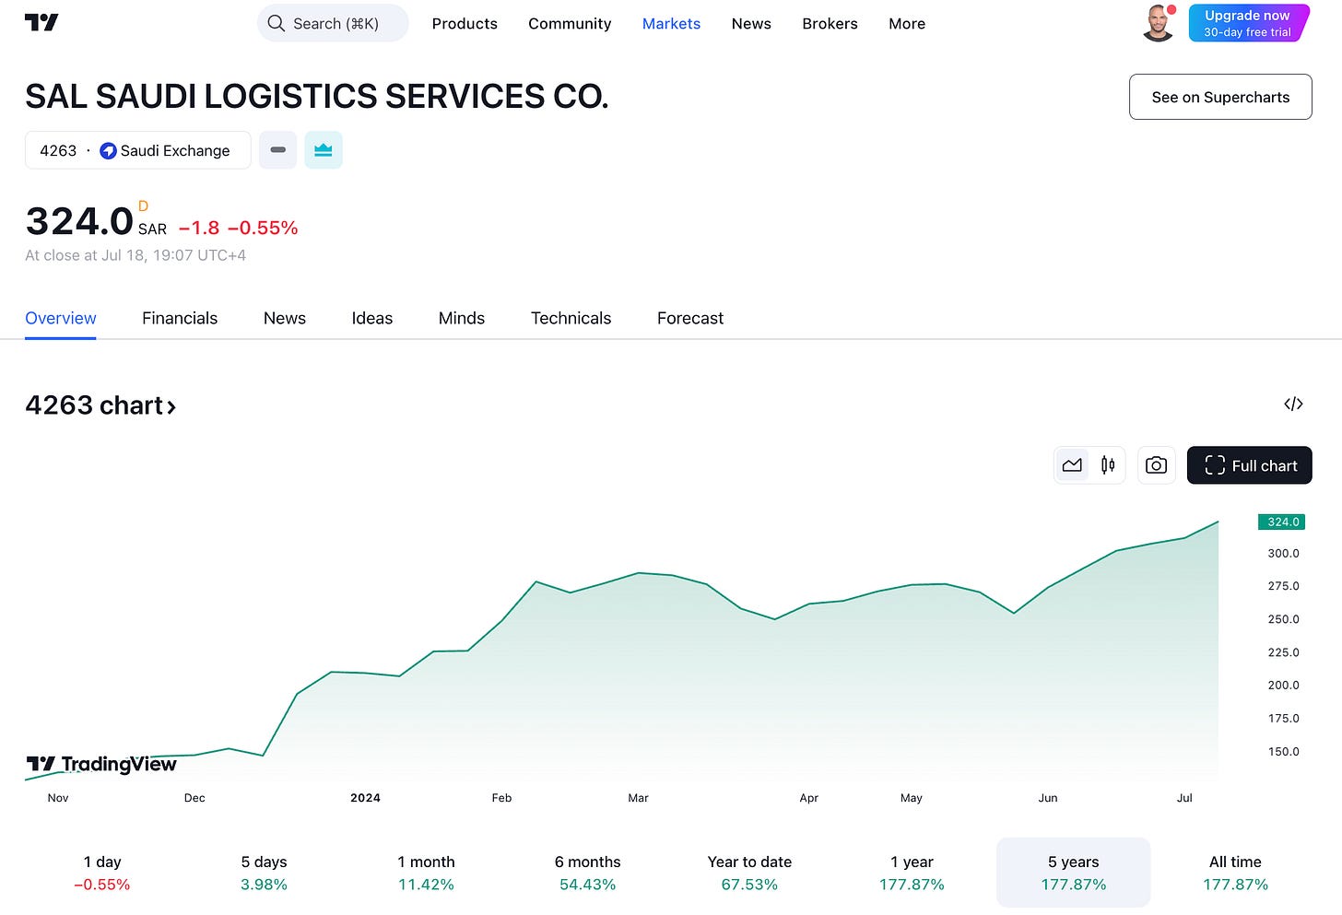Switch to the Technicals tab

point(571,318)
